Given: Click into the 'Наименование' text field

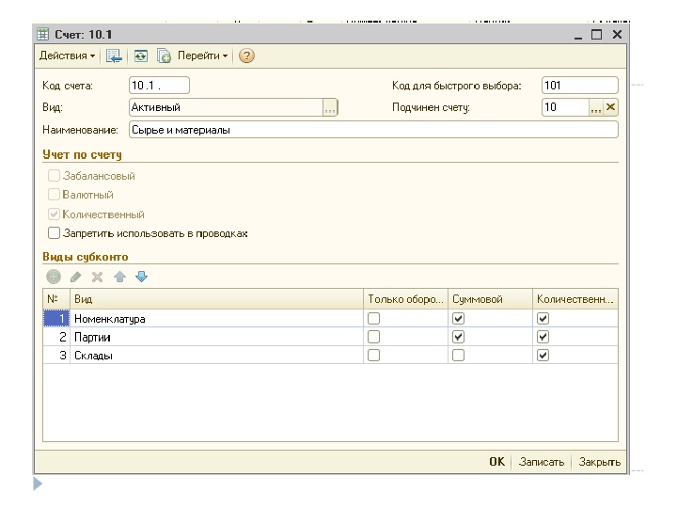Looking at the screenshot, I should click(x=372, y=130).
